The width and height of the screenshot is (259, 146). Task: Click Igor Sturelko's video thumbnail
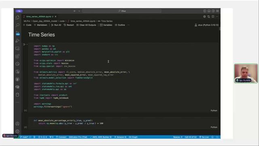tap(246, 73)
